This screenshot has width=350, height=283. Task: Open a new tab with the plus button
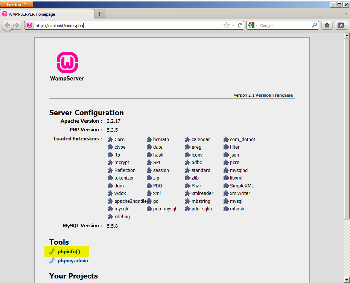100,14
